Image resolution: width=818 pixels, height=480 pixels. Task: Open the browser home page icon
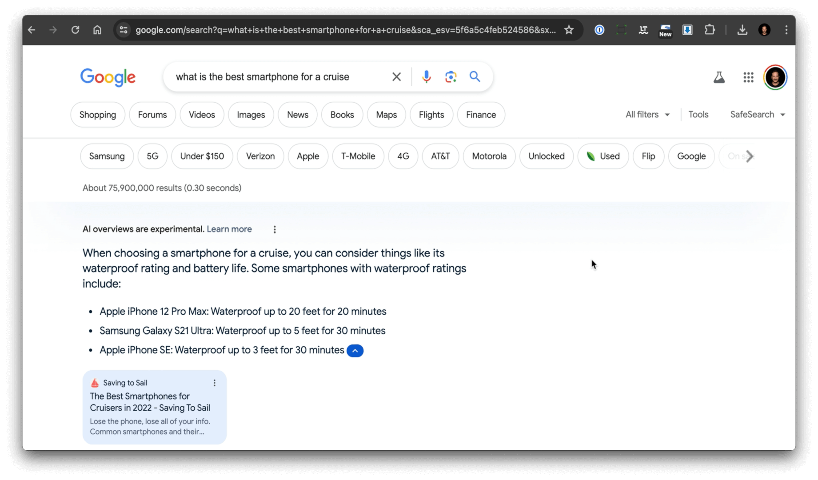click(97, 30)
